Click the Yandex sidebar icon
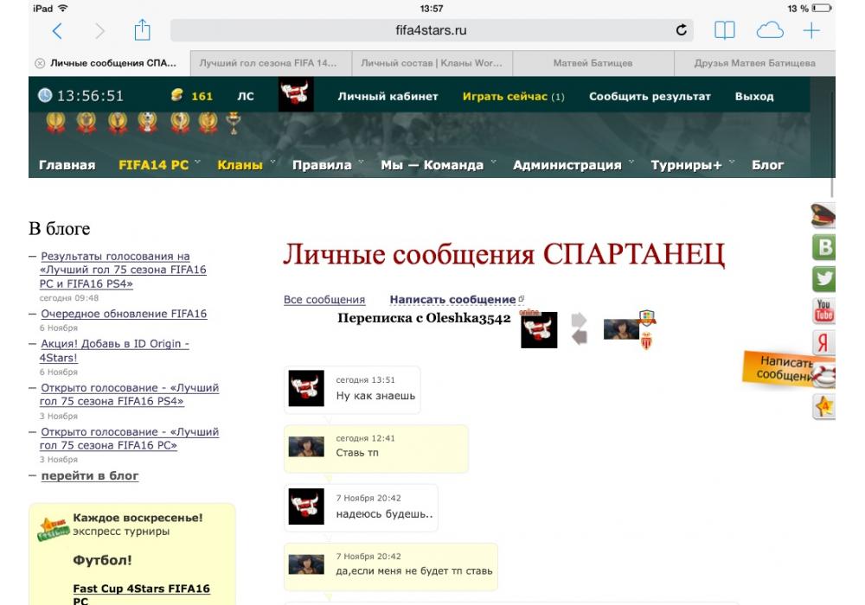The image size is (865, 605). tap(823, 342)
